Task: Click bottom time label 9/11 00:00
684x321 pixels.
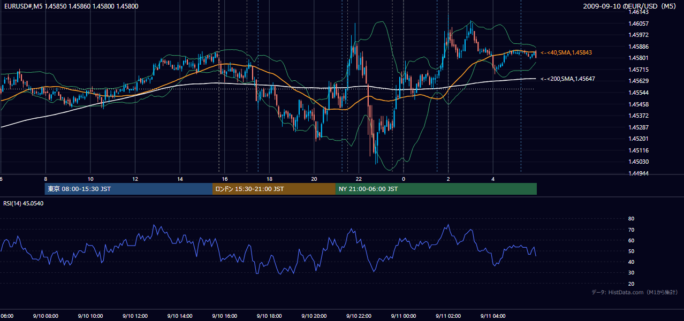Action: [x=404, y=316]
